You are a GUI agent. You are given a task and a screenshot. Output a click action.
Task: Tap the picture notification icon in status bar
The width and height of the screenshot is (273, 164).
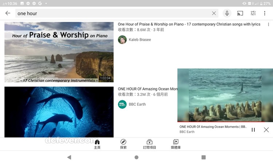point(22,3)
